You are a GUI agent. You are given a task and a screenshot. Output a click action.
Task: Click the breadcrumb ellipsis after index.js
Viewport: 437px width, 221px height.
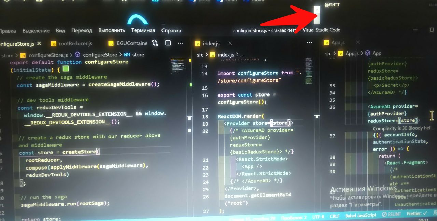click(241, 55)
